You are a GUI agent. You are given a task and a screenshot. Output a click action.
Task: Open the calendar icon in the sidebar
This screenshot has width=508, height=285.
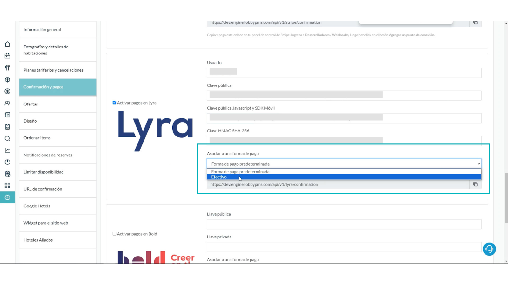(7, 56)
